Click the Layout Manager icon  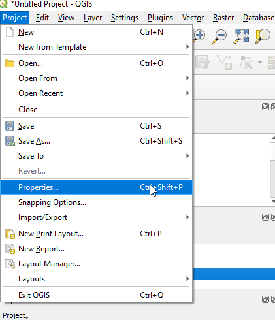coord(10,264)
